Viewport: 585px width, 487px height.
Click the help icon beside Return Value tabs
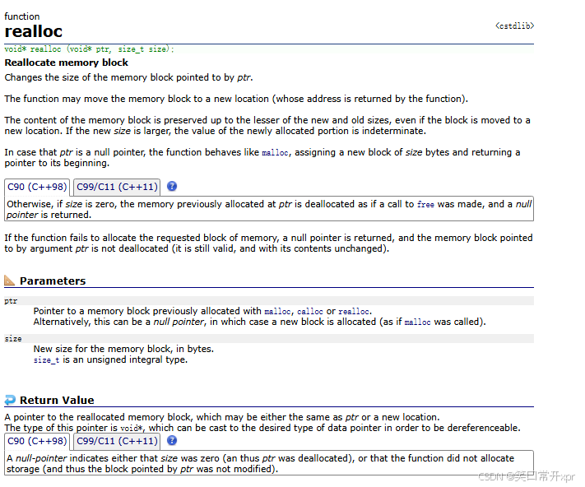tap(172, 440)
